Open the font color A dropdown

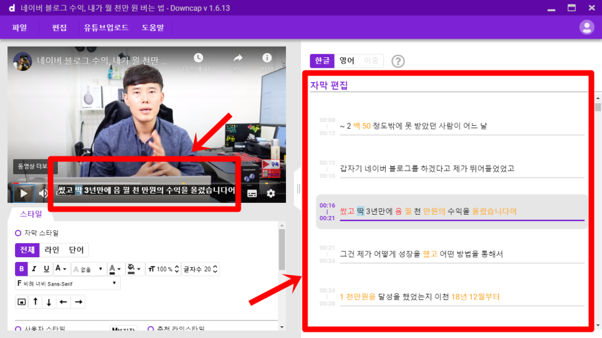[x=60, y=269]
